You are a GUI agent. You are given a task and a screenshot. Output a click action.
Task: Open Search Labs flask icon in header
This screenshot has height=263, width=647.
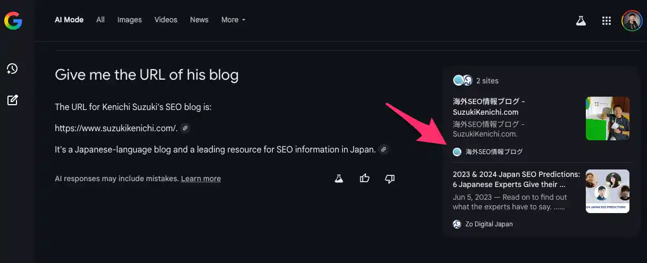click(x=580, y=21)
